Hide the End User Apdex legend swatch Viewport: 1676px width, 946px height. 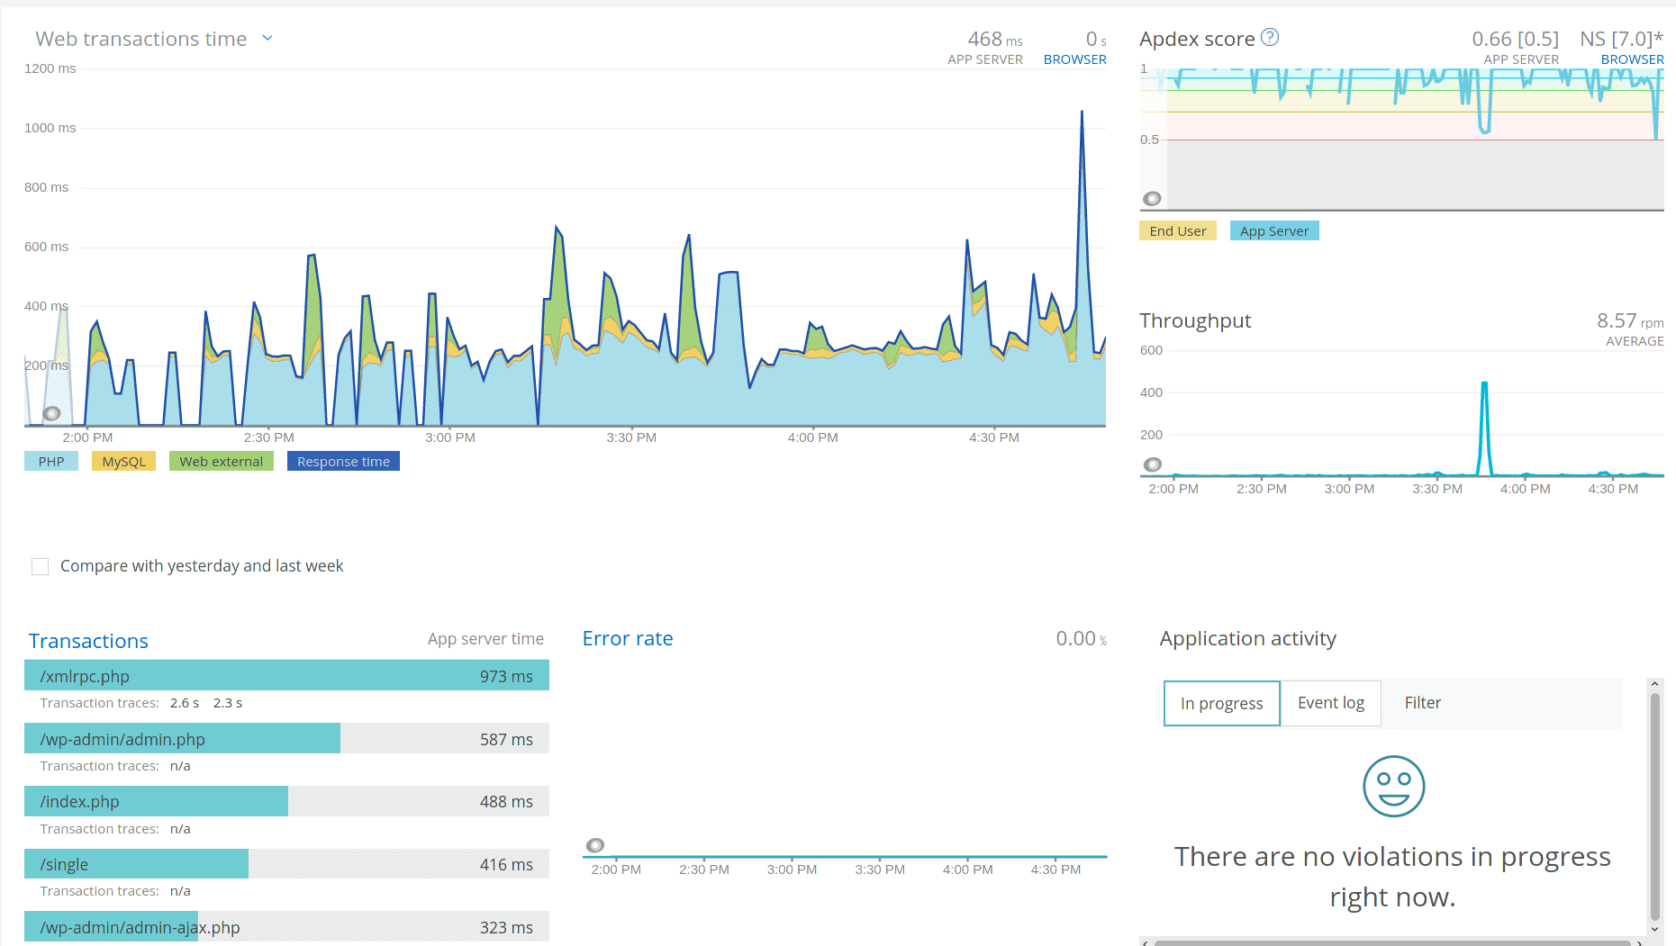(x=1177, y=231)
